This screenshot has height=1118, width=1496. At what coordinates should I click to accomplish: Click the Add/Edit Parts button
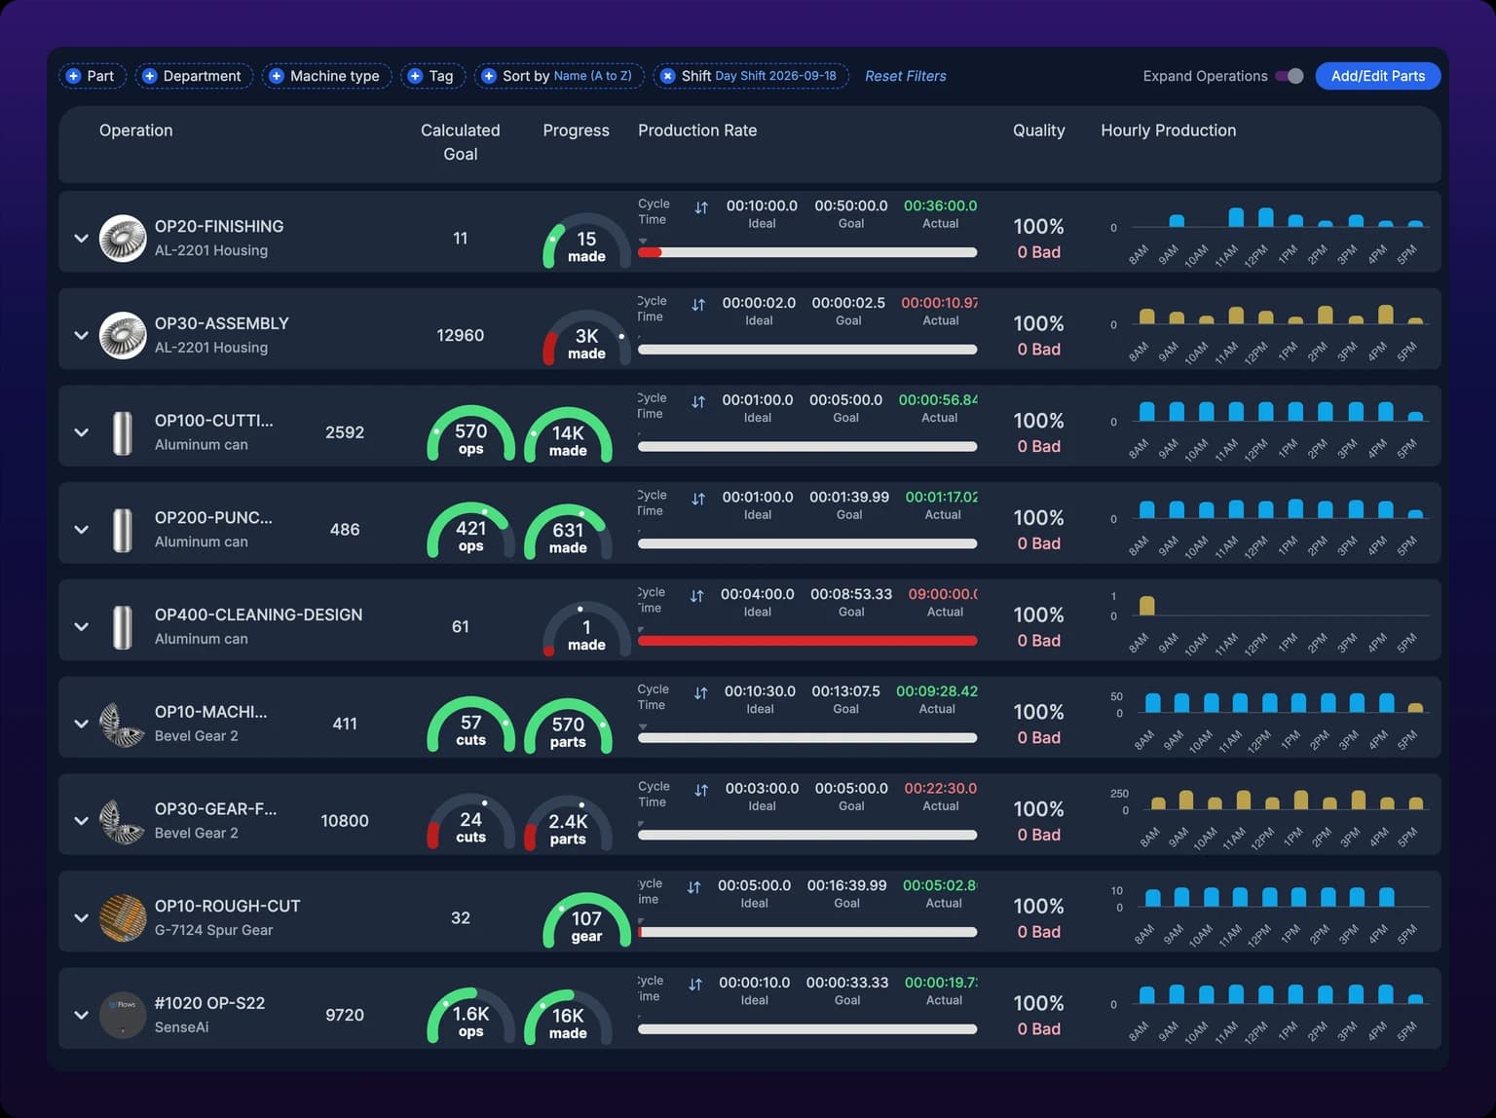[1378, 76]
